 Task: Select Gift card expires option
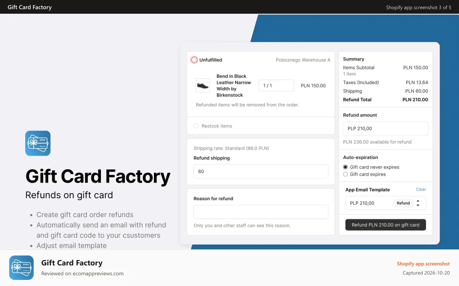pyautogui.click(x=345, y=174)
